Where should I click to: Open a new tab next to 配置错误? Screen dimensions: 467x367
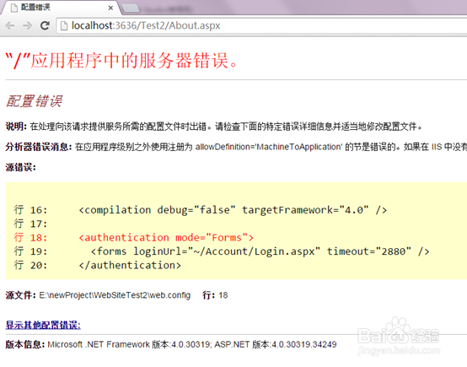(131, 8)
